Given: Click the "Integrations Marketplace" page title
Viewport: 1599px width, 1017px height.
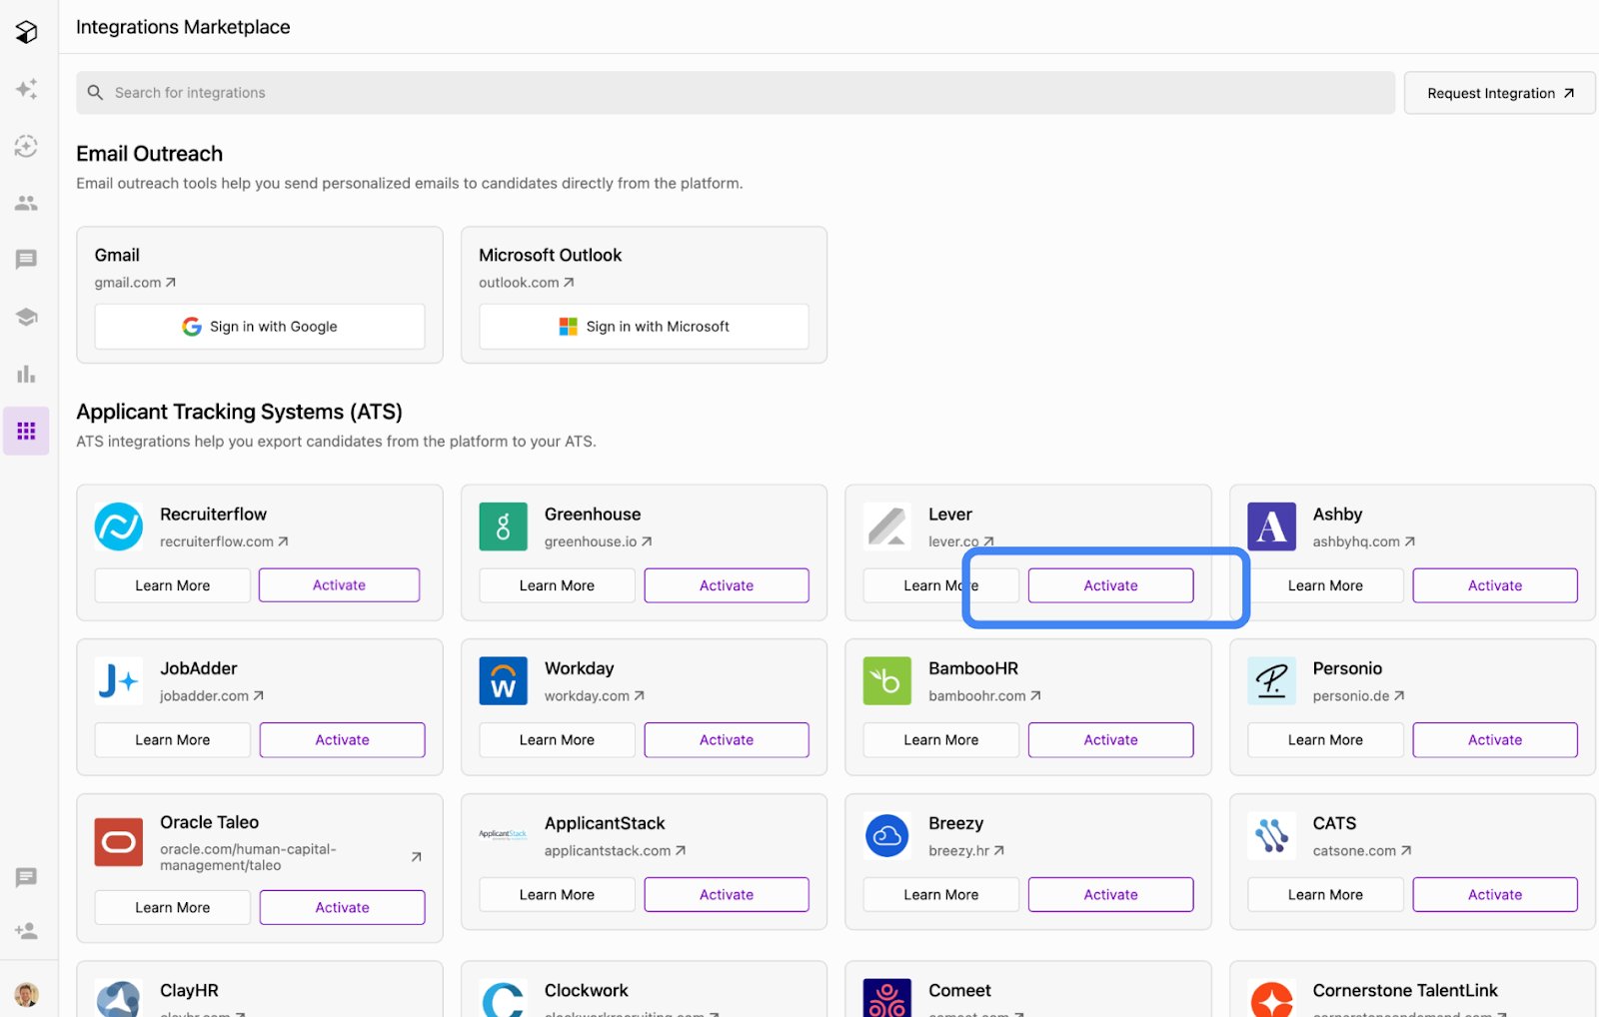Looking at the screenshot, I should click(183, 27).
